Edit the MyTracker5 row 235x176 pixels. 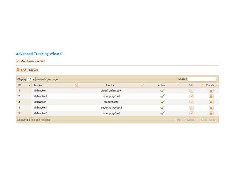(192, 114)
